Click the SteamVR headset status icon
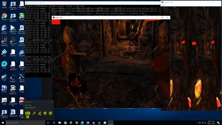 pyautogui.click(x=28, y=113)
